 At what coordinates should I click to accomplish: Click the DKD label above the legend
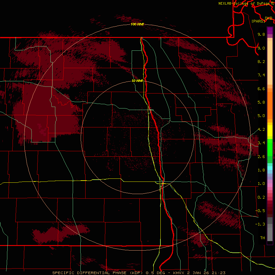pos(269,18)
